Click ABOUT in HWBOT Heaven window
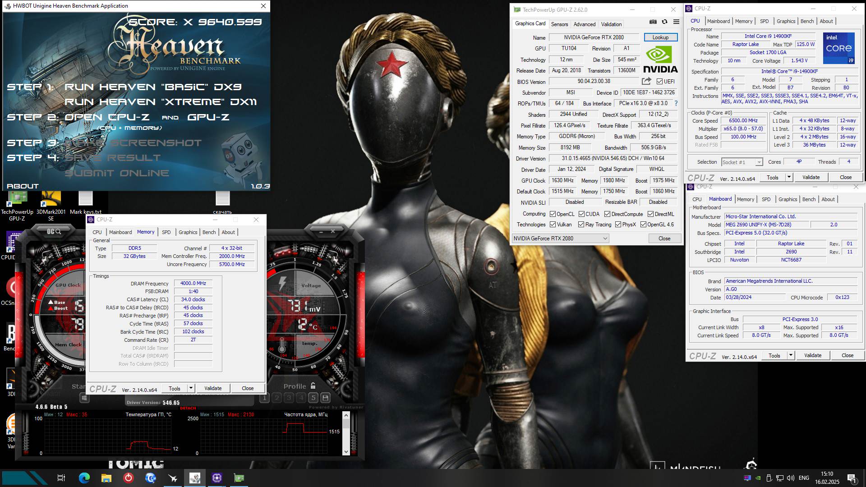This screenshot has height=487, width=866. point(23,186)
